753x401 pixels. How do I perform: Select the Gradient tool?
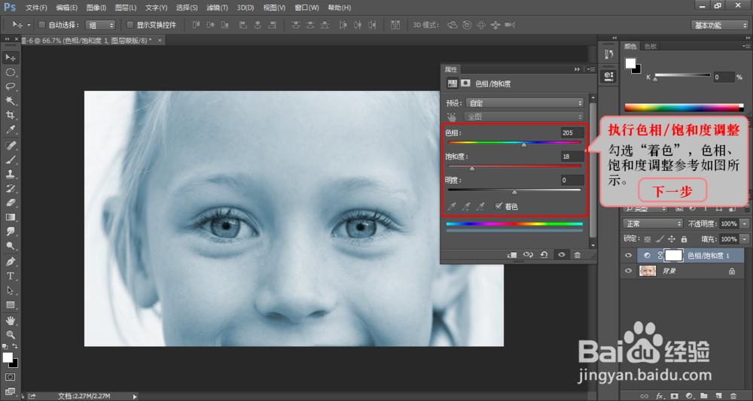[x=10, y=217]
